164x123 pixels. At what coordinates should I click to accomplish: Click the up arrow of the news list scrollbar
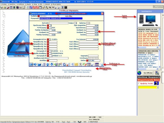pyautogui.click(x=159, y=30)
